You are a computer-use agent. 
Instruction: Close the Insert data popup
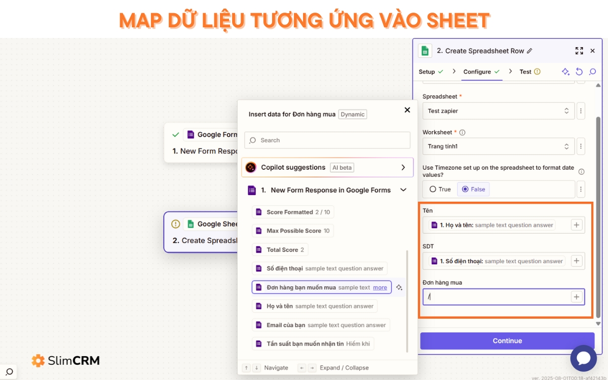[x=407, y=110]
